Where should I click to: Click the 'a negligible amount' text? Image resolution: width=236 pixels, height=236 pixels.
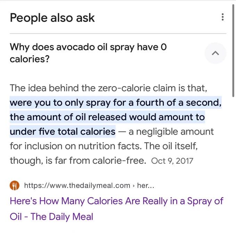click(x=171, y=132)
